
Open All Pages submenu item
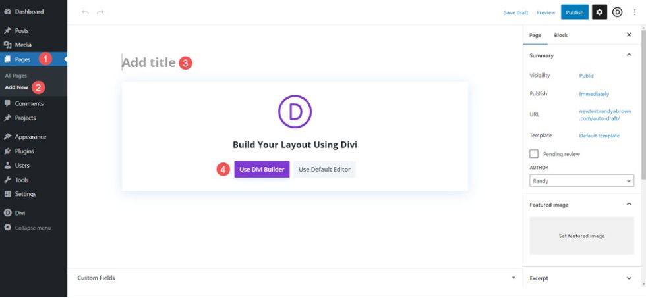tap(16, 76)
